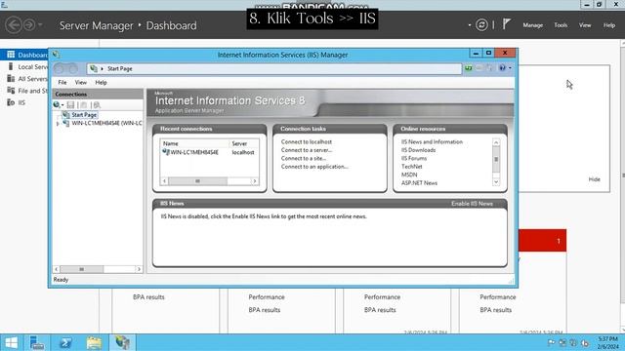Open IIS Forums link
625x351 pixels.
click(414, 158)
